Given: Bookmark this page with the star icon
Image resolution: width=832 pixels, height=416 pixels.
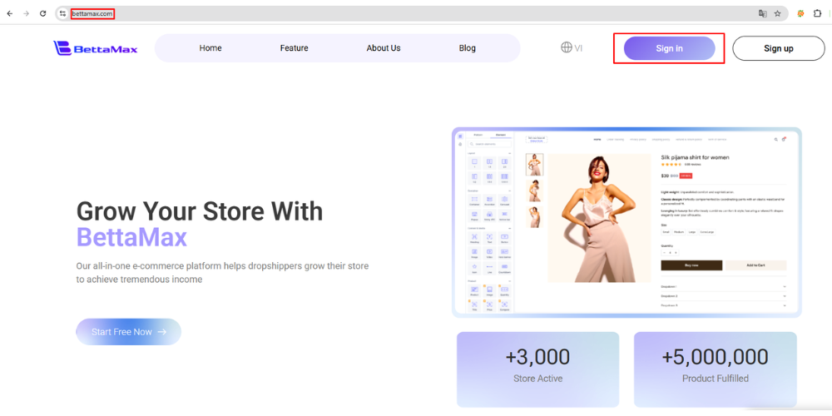Looking at the screenshot, I should click(777, 14).
